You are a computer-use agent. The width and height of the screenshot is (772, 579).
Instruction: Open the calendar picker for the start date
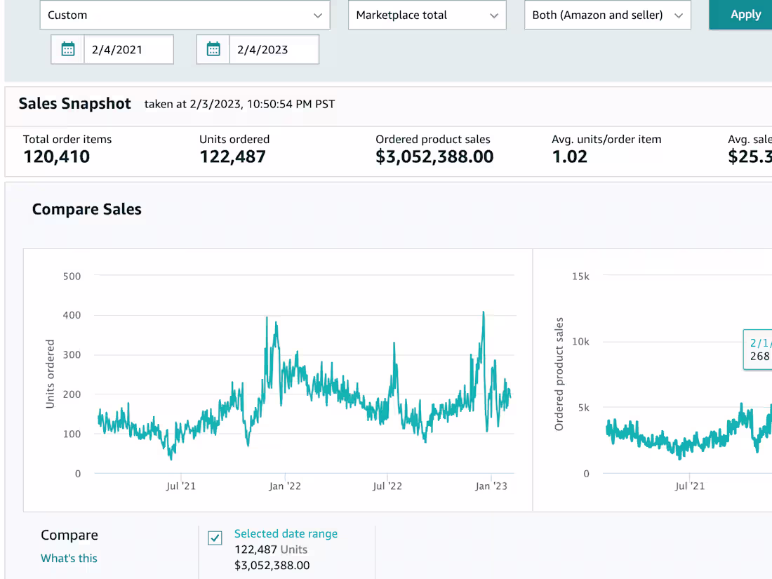[67, 49]
